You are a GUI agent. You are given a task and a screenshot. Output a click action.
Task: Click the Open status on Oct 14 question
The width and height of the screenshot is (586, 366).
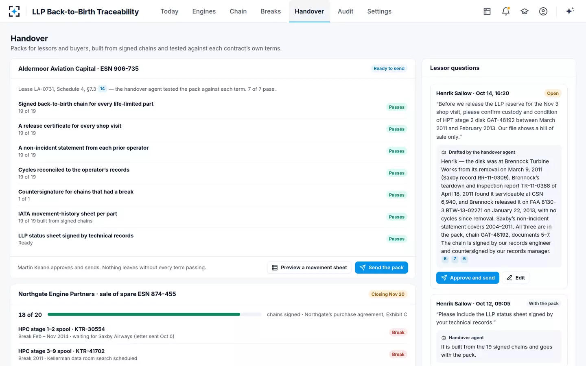click(x=553, y=93)
